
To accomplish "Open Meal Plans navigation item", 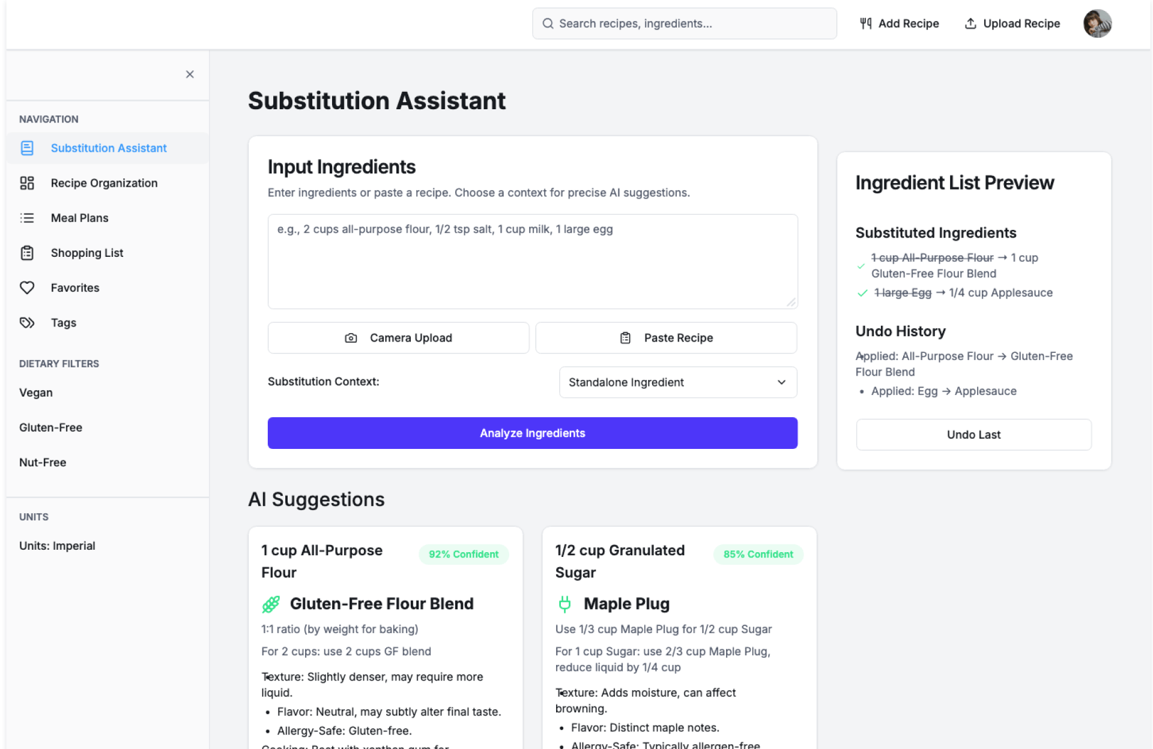I will [79, 218].
